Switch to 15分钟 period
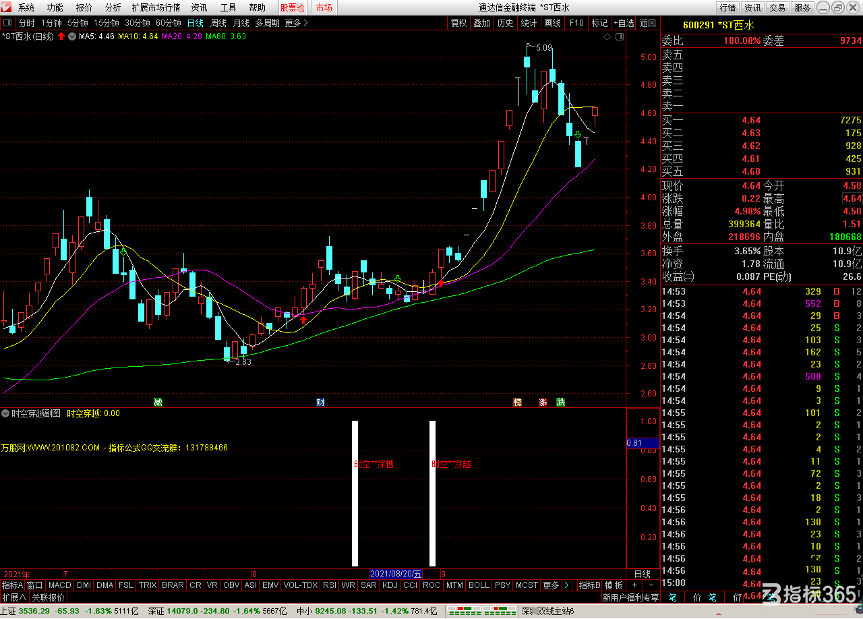This screenshot has width=863, height=619. coord(106,23)
